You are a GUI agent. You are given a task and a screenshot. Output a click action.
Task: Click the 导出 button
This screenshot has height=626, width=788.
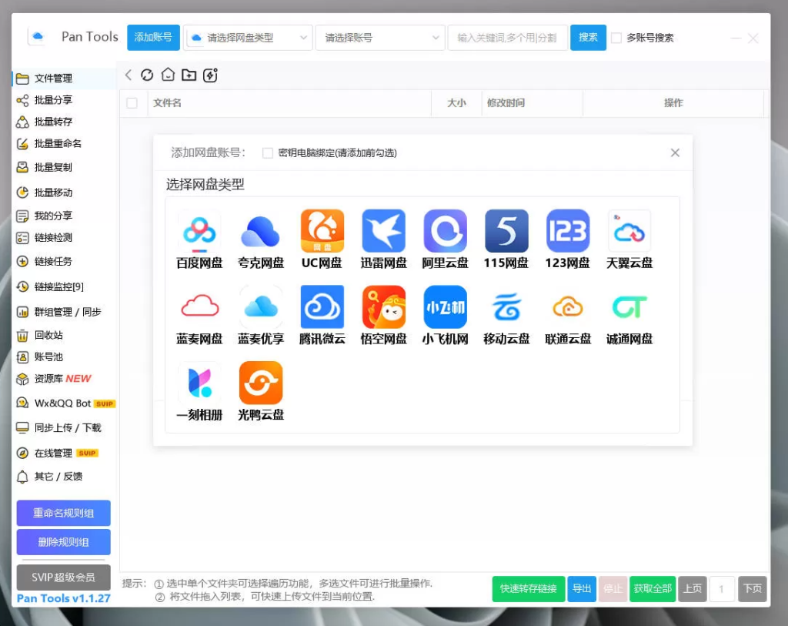coord(582,589)
